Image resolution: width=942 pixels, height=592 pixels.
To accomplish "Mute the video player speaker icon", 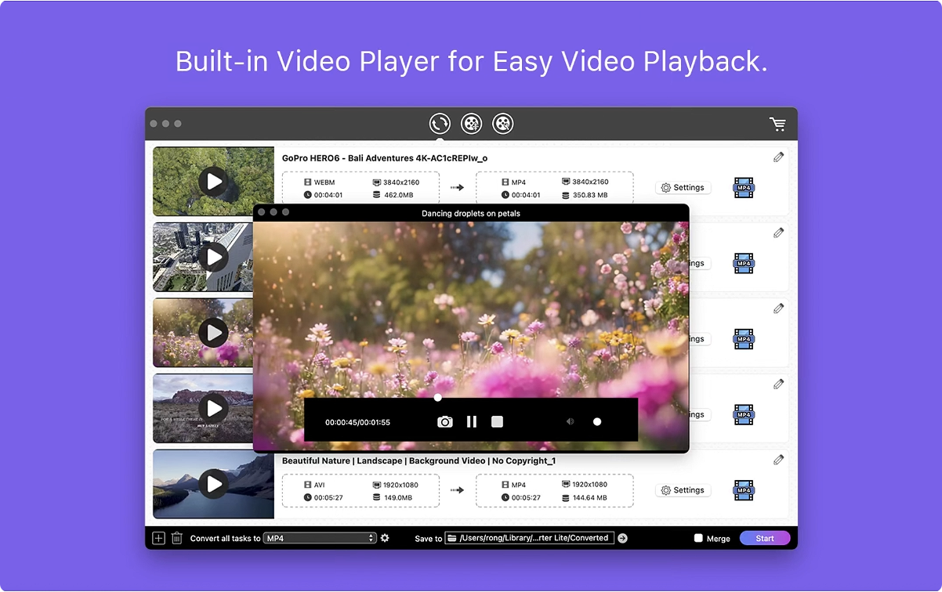I will click(x=570, y=422).
